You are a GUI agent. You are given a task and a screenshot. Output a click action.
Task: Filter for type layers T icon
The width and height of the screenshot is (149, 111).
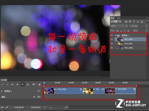pos(134,22)
